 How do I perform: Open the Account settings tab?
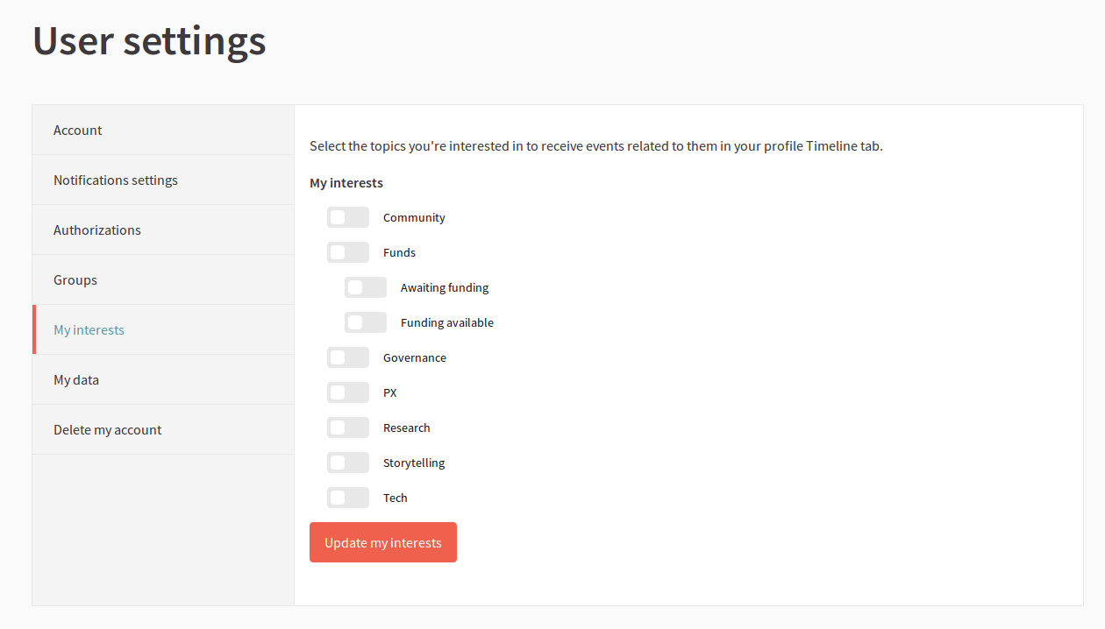point(78,131)
